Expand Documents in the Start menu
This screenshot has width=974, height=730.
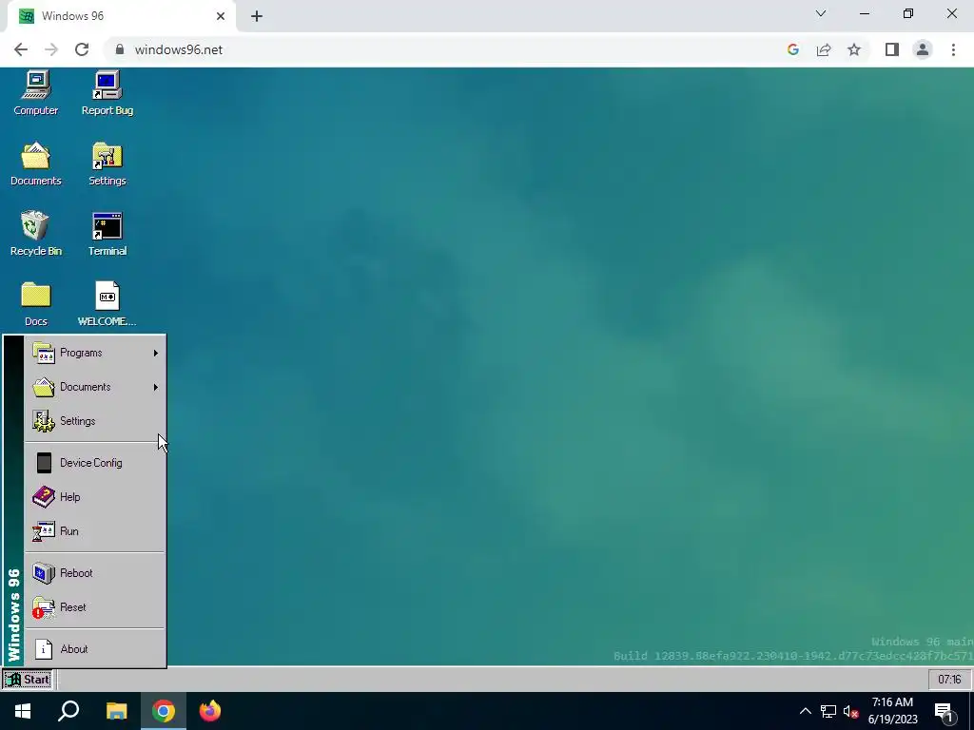tap(94, 387)
